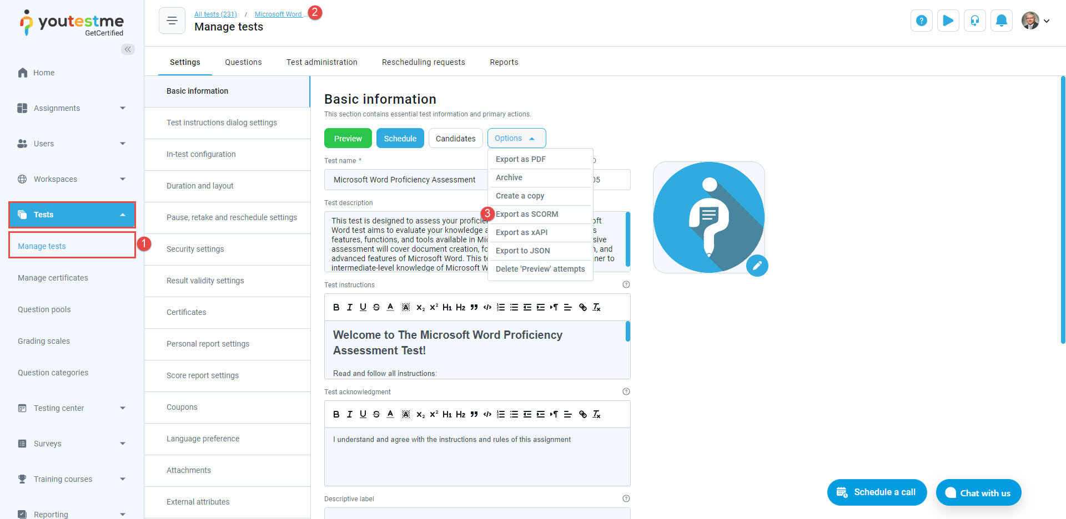Click into the Test acknowledgment text area
The width and height of the screenshot is (1066, 519).
477,457
